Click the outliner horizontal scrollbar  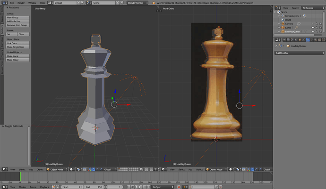pos(294,35)
